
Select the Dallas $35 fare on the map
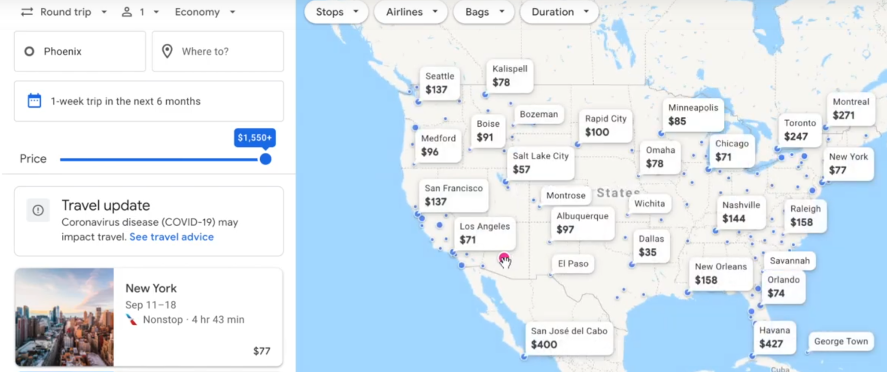click(x=651, y=246)
